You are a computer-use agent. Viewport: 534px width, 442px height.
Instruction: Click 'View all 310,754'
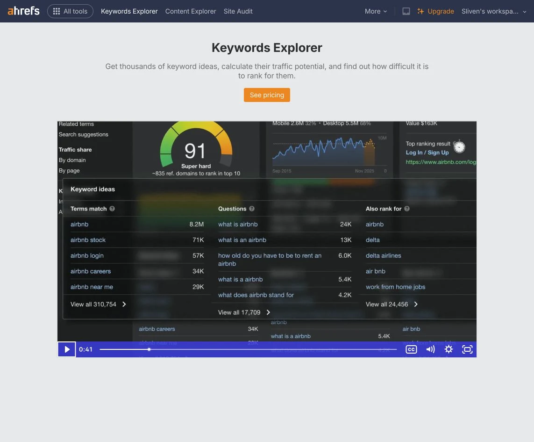click(98, 304)
